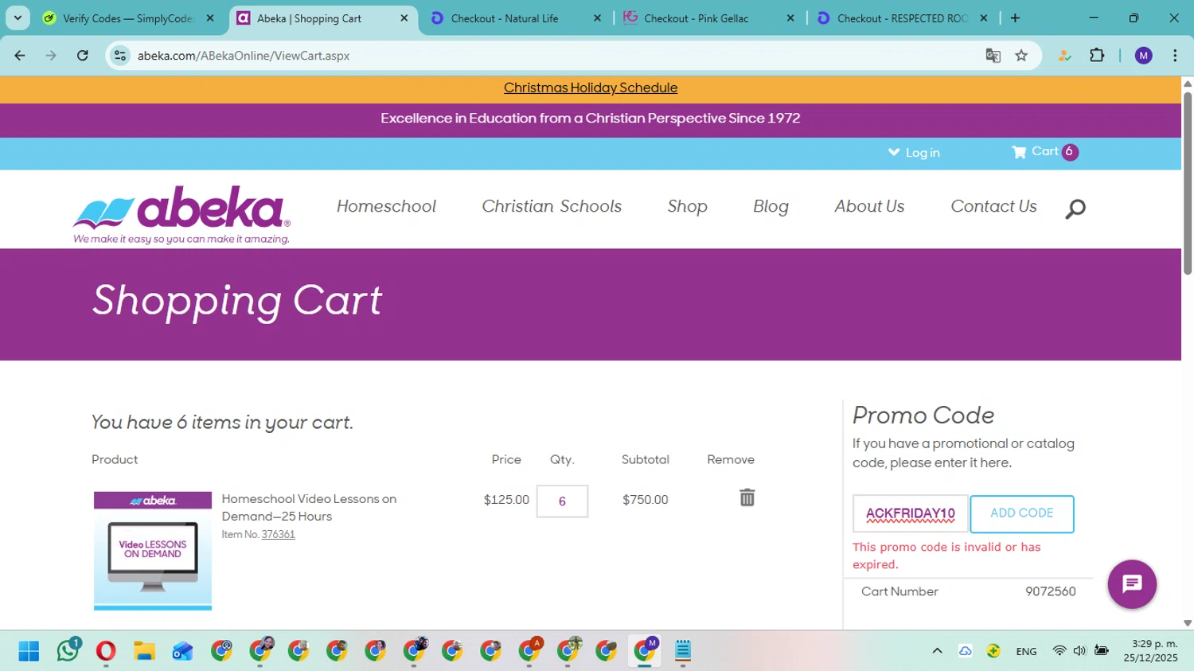The width and height of the screenshot is (1194, 671).
Task: Switch to Verify Codes SimplyCodes tab
Action: coord(129,18)
